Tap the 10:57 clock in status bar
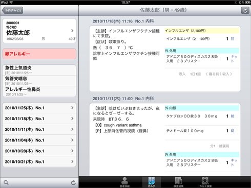The width and height of the screenshot is (251, 188). point(126,3)
